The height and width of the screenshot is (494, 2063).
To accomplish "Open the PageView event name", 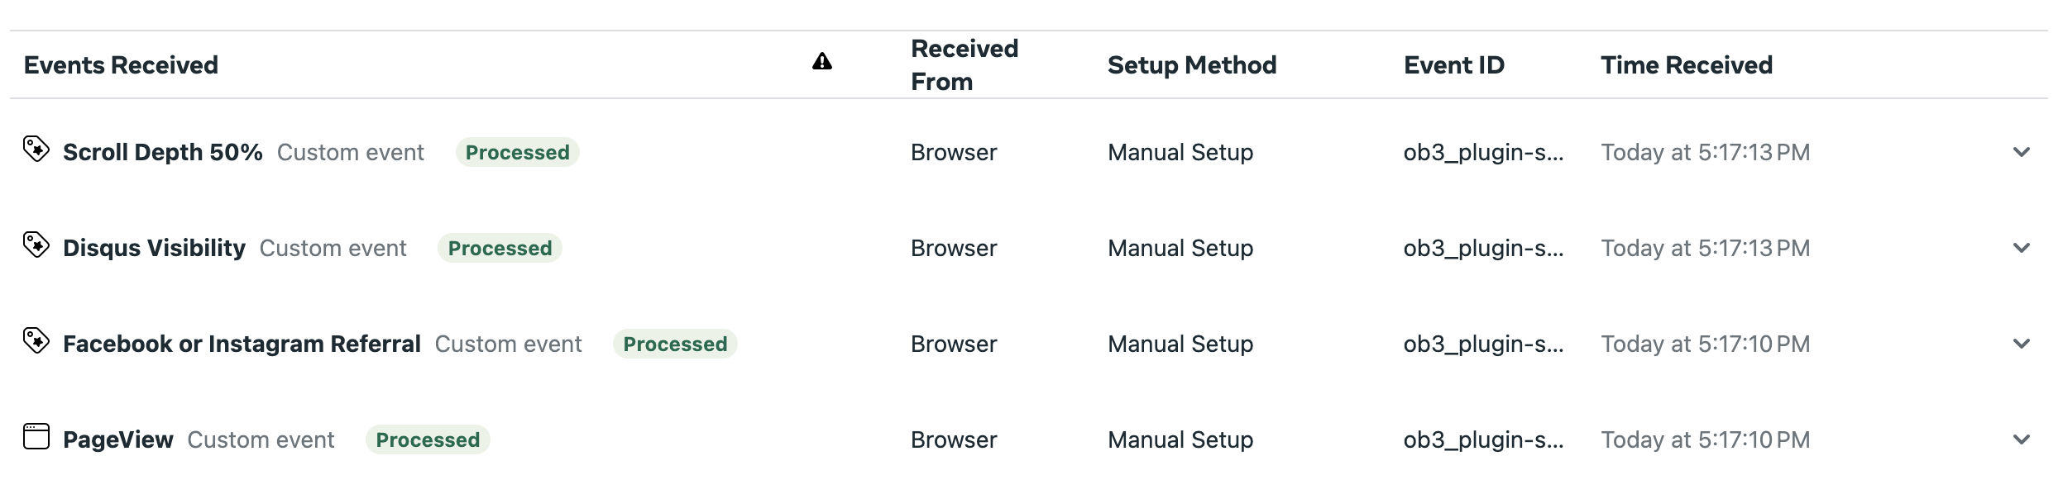I will pyautogui.click(x=118, y=439).
